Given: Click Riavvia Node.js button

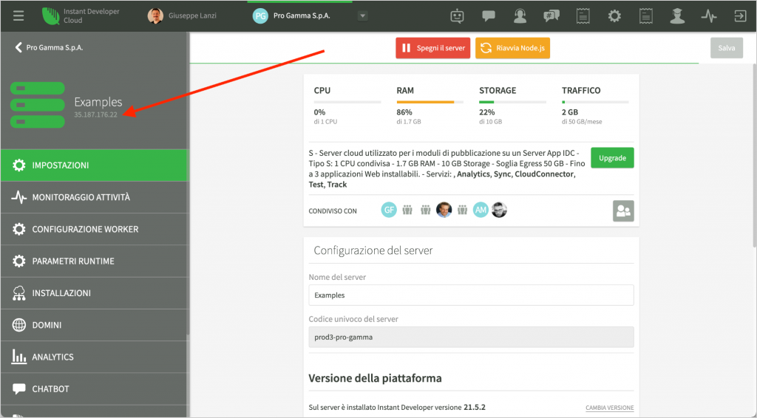Looking at the screenshot, I should coord(513,48).
